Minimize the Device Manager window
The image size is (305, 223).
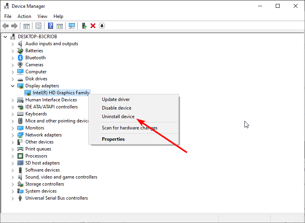pos(260,6)
